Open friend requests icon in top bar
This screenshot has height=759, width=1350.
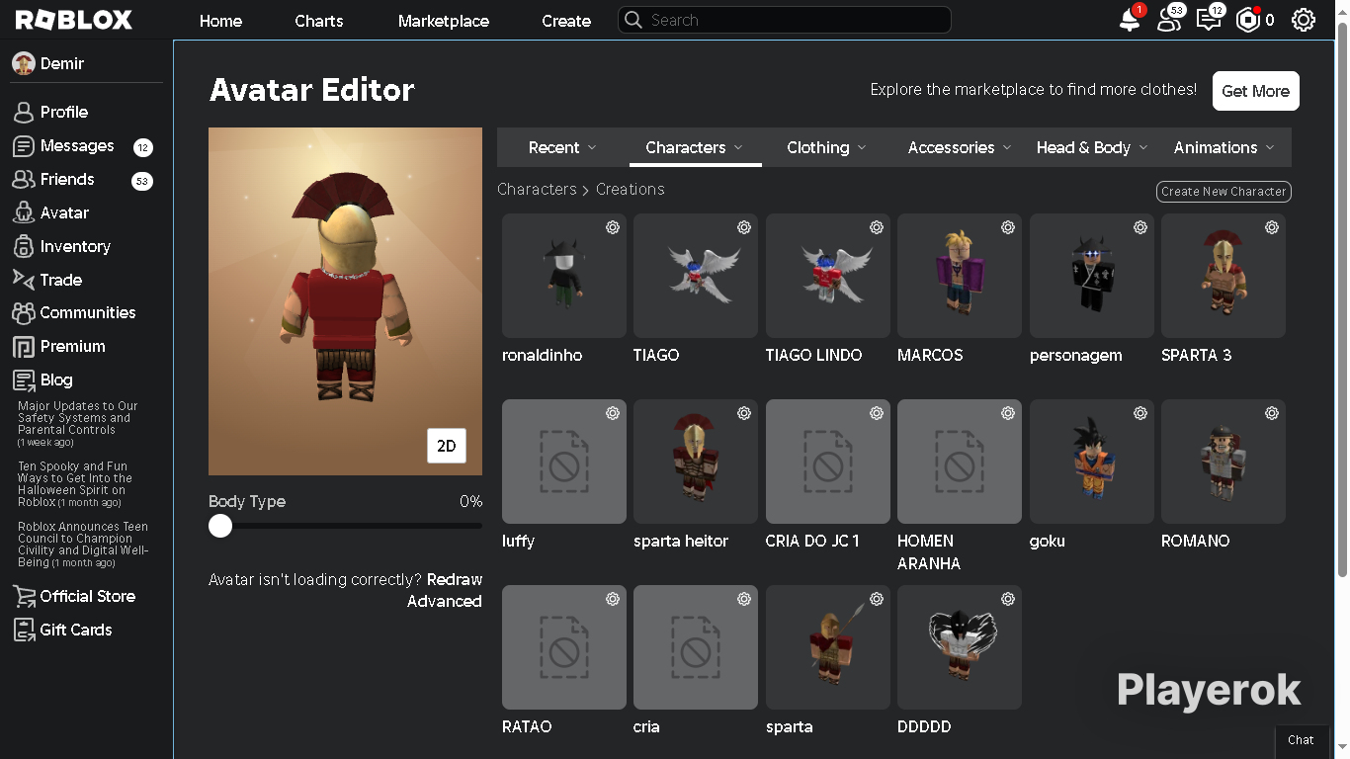click(x=1169, y=20)
